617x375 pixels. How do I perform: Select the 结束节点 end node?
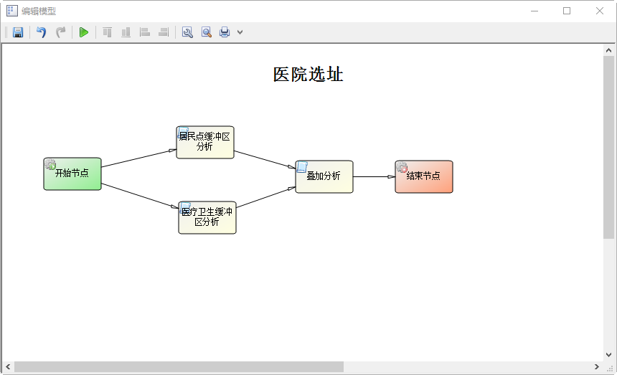pyautogui.click(x=424, y=176)
